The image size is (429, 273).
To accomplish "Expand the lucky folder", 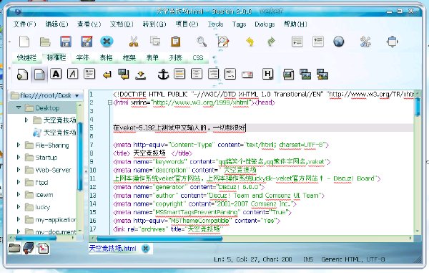I will 19,206.
